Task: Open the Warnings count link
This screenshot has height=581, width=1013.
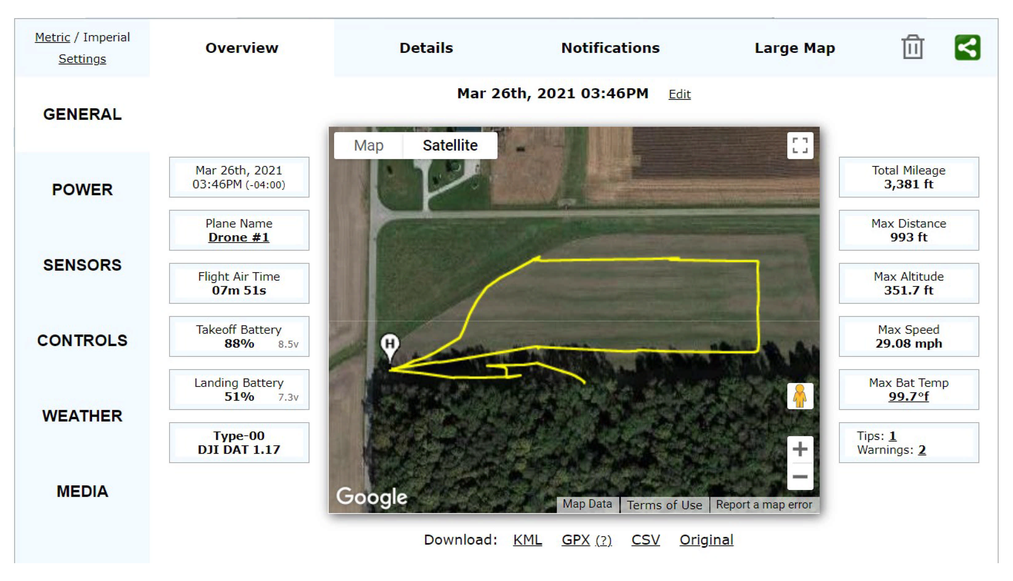Action: click(x=922, y=450)
